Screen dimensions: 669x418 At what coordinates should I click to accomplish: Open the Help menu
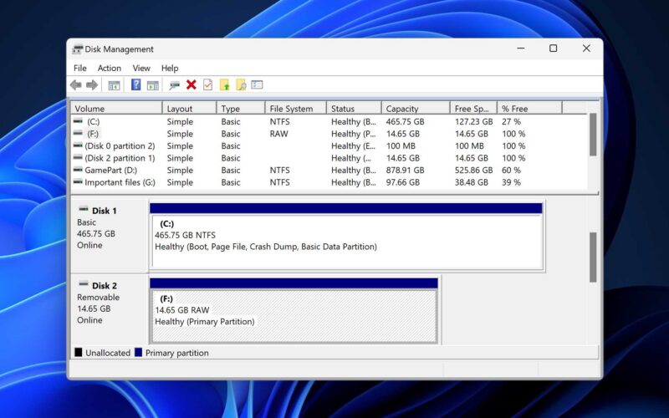(170, 69)
